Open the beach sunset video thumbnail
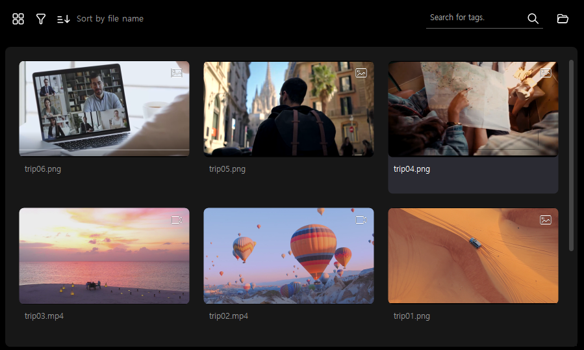The height and width of the screenshot is (350, 584). tap(104, 256)
